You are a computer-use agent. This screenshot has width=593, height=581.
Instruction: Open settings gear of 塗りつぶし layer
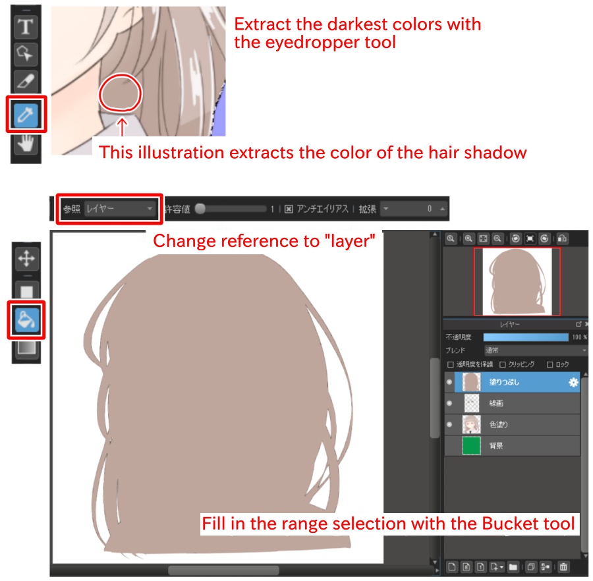(x=573, y=383)
